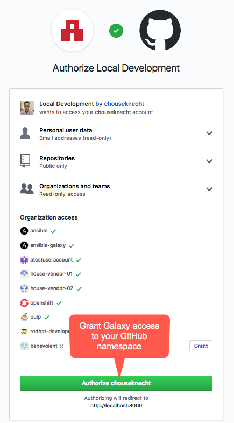Click the Grant button for benevolent

click(201, 346)
